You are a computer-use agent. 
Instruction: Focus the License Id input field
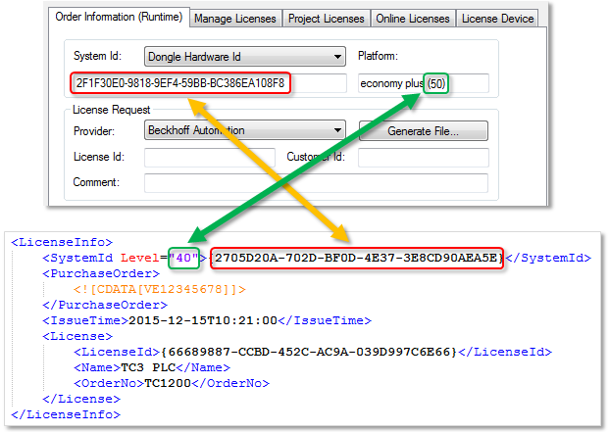pos(210,157)
